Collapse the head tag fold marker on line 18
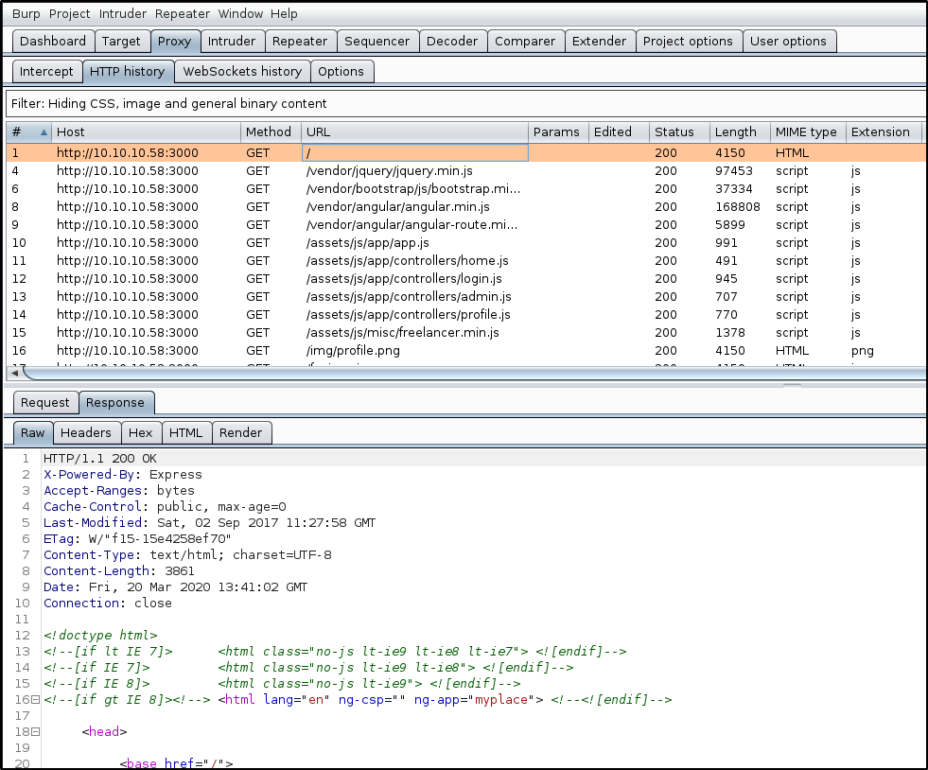 pos(35,732)
